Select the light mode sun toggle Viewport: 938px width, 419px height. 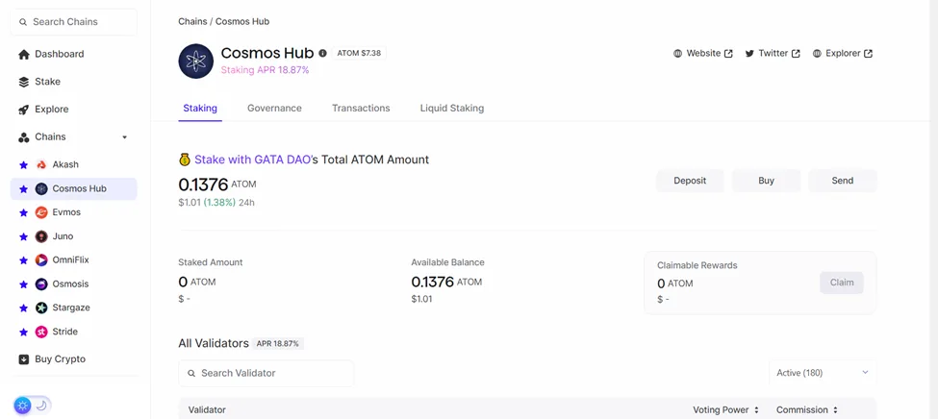[x=23, y=406]
